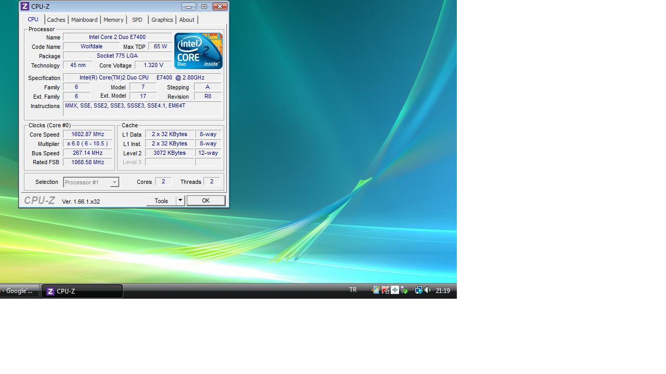
Task: Open the About tab
Action: (187, 20)
